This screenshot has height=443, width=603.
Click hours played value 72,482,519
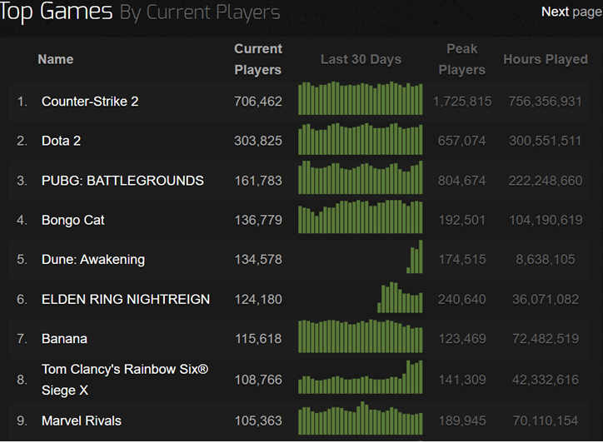(546, 339)
